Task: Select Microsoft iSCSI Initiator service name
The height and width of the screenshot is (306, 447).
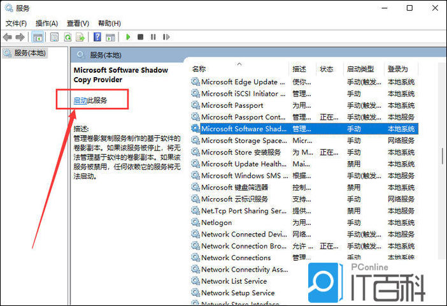Action: [x=243, y=94]
